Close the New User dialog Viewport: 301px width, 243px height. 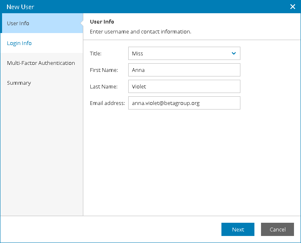click(293, 7)
